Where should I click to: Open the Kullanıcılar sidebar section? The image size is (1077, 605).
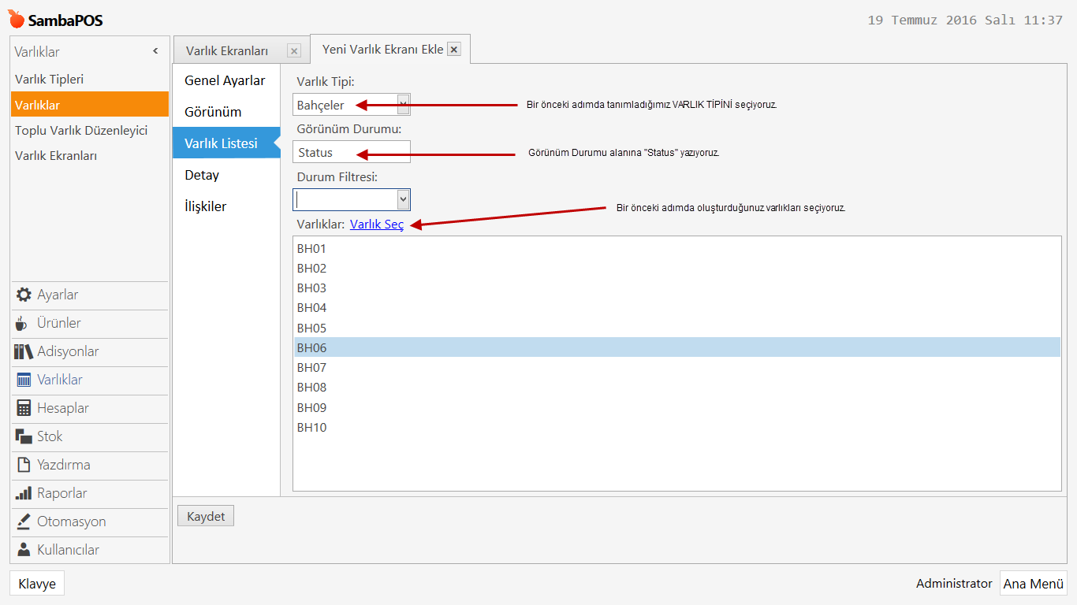click(91, 550)
